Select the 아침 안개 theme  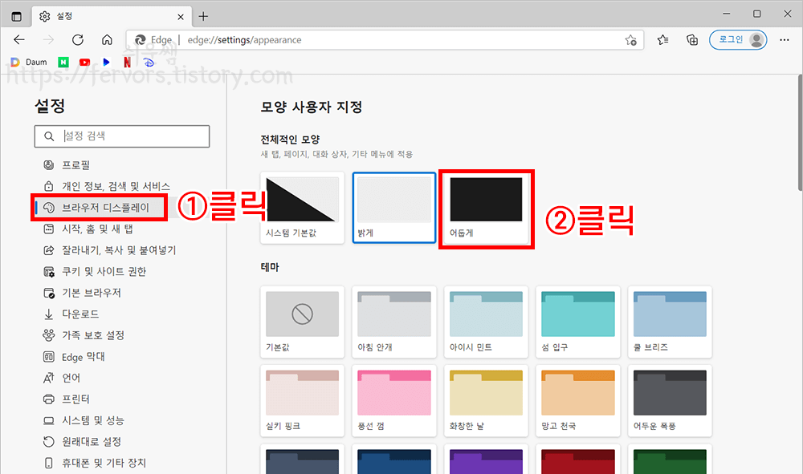(x=394, y=322)
